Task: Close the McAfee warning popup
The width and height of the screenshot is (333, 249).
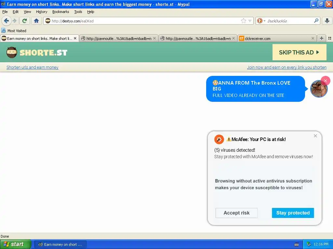Action: pyautogui.click(x=315, y=136)
